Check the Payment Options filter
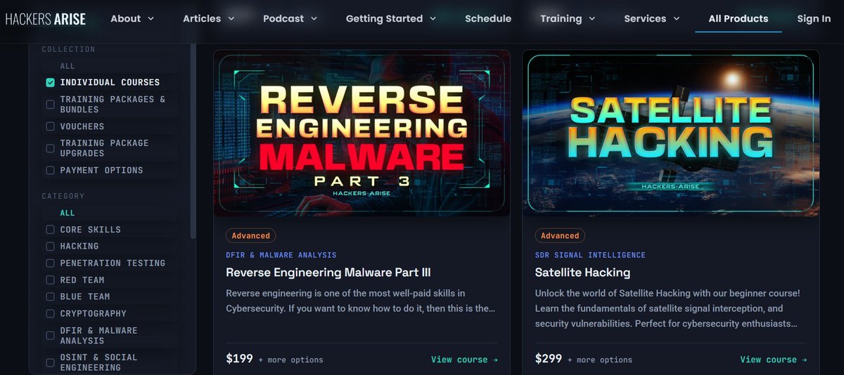The width and height of the screenshot is (844, 375). click(x=50, y=170)
